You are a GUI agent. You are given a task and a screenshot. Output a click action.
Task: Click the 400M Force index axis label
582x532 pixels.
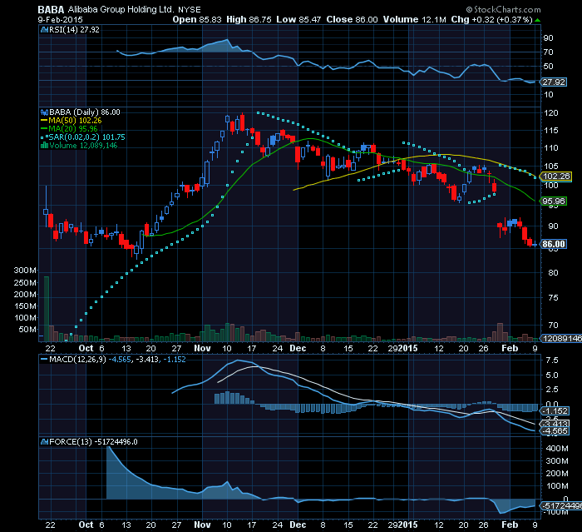(557, 449)
